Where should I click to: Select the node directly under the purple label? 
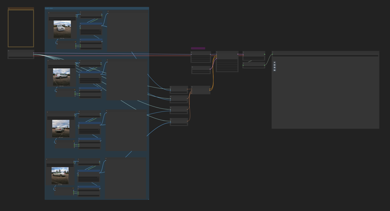(201, 57)
